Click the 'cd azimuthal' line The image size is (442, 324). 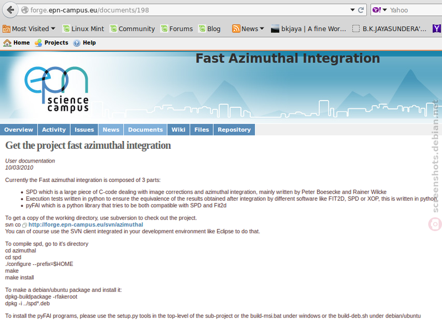tap(20, 250)
